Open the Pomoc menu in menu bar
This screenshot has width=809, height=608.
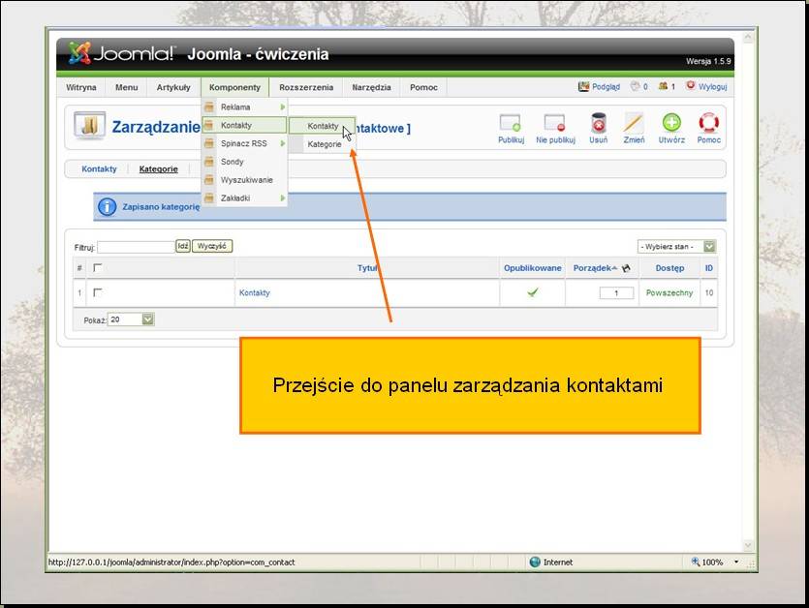423,87
